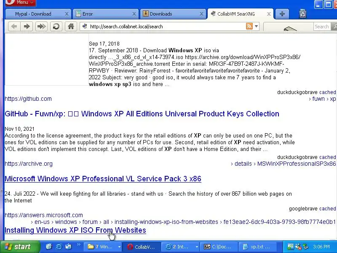Open the https://github.com result URL
This screenshot has width=337, height=253.
click(x=28, y=99)
